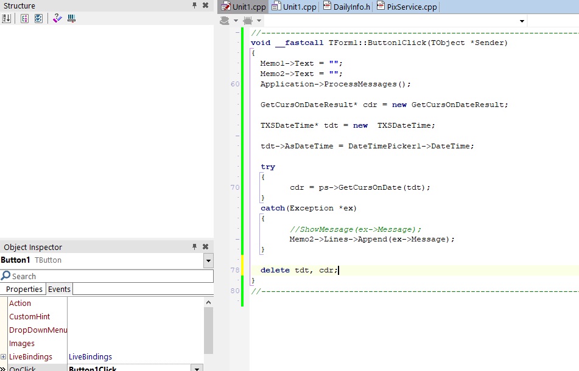Close the Object Inspector panel

coord(206,247)
